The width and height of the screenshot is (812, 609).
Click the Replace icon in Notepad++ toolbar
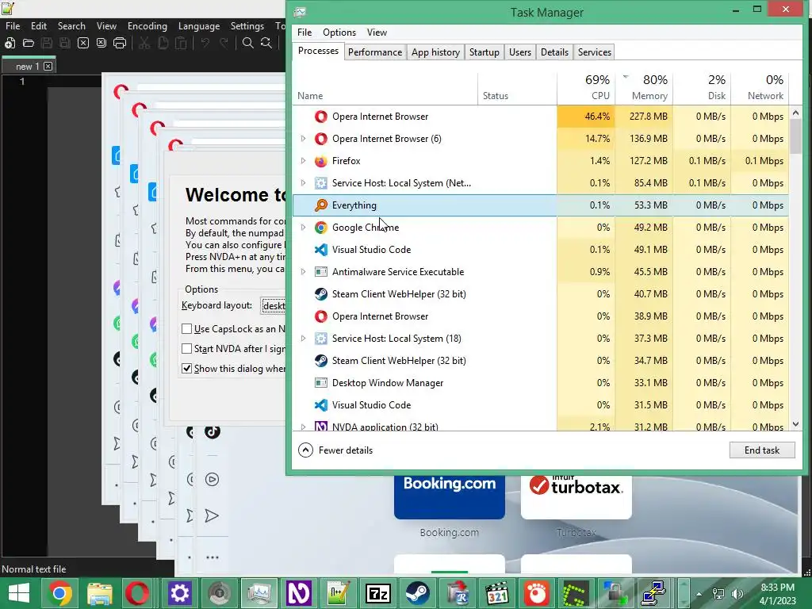[266, 43]
